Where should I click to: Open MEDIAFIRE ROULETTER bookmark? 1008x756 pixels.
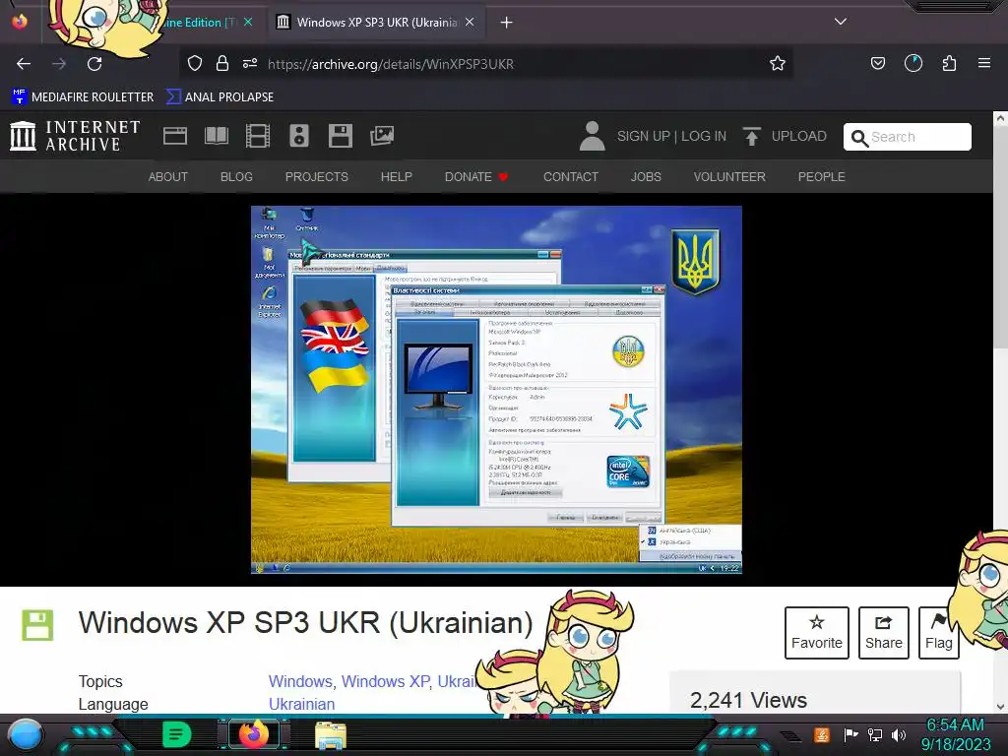click(83, 97)
